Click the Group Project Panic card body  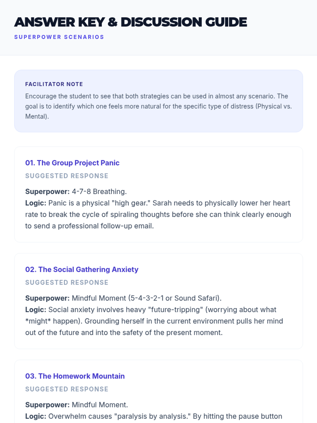click(x=158, y=194)
